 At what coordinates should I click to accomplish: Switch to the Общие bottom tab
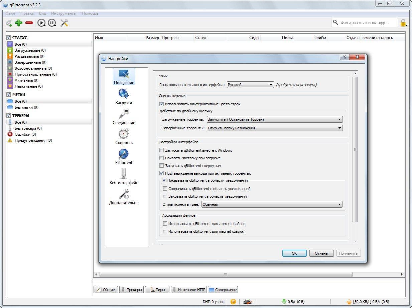click(106, 290)
